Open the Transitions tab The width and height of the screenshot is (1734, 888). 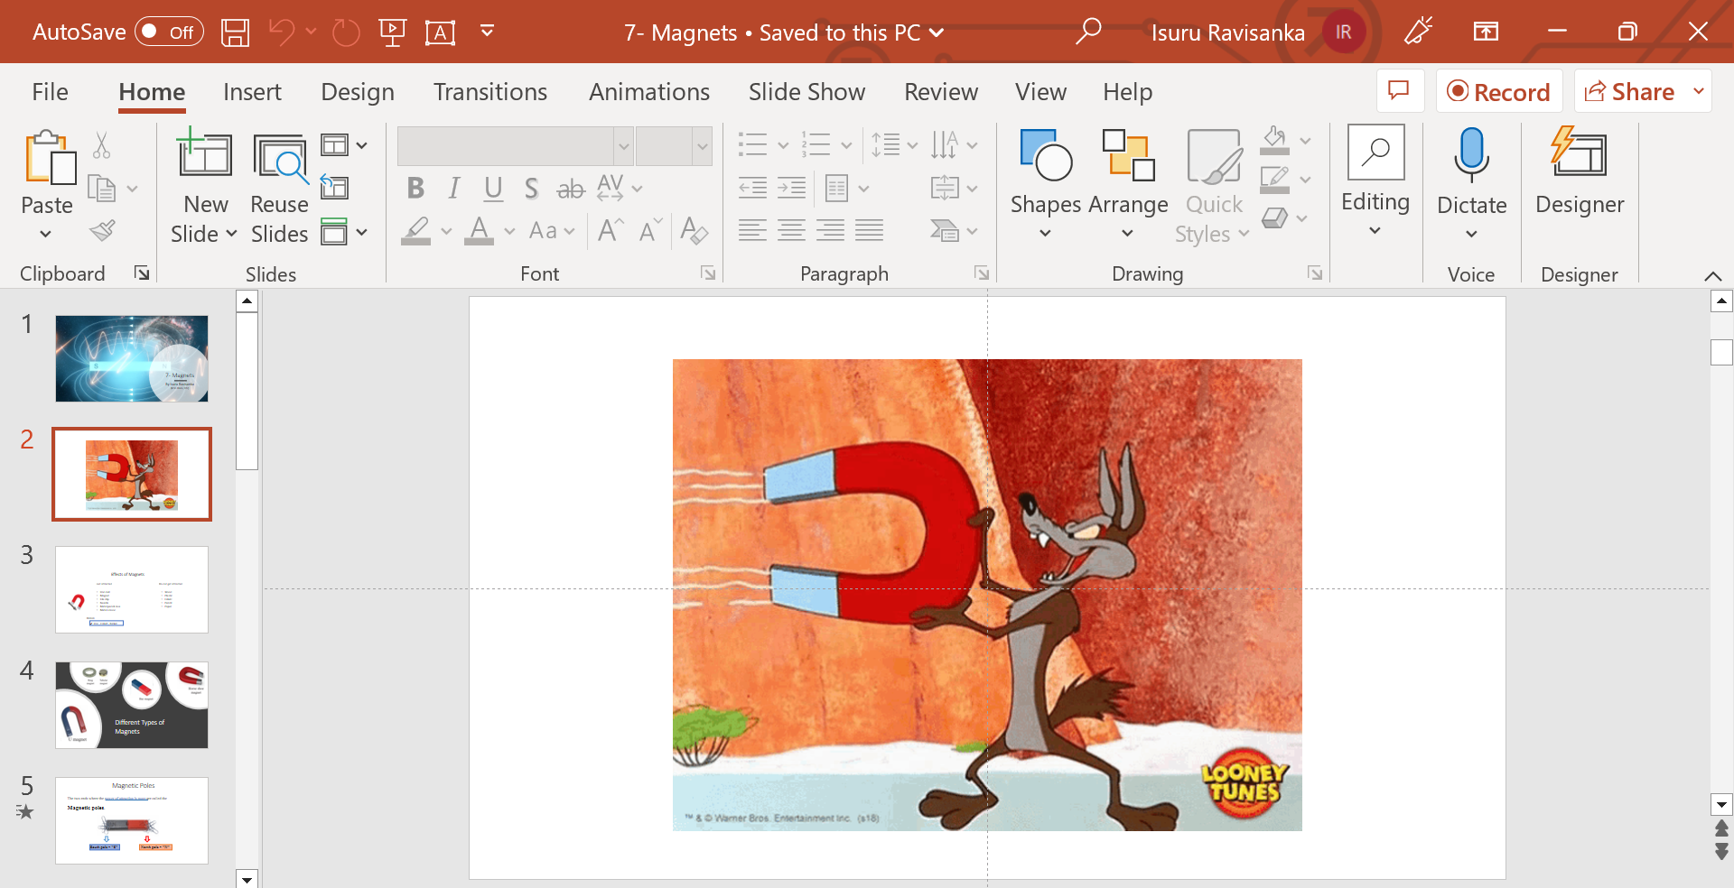click(x=490, y=92)
